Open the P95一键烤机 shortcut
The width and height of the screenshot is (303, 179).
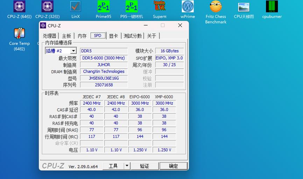click(x=132, y=10)
